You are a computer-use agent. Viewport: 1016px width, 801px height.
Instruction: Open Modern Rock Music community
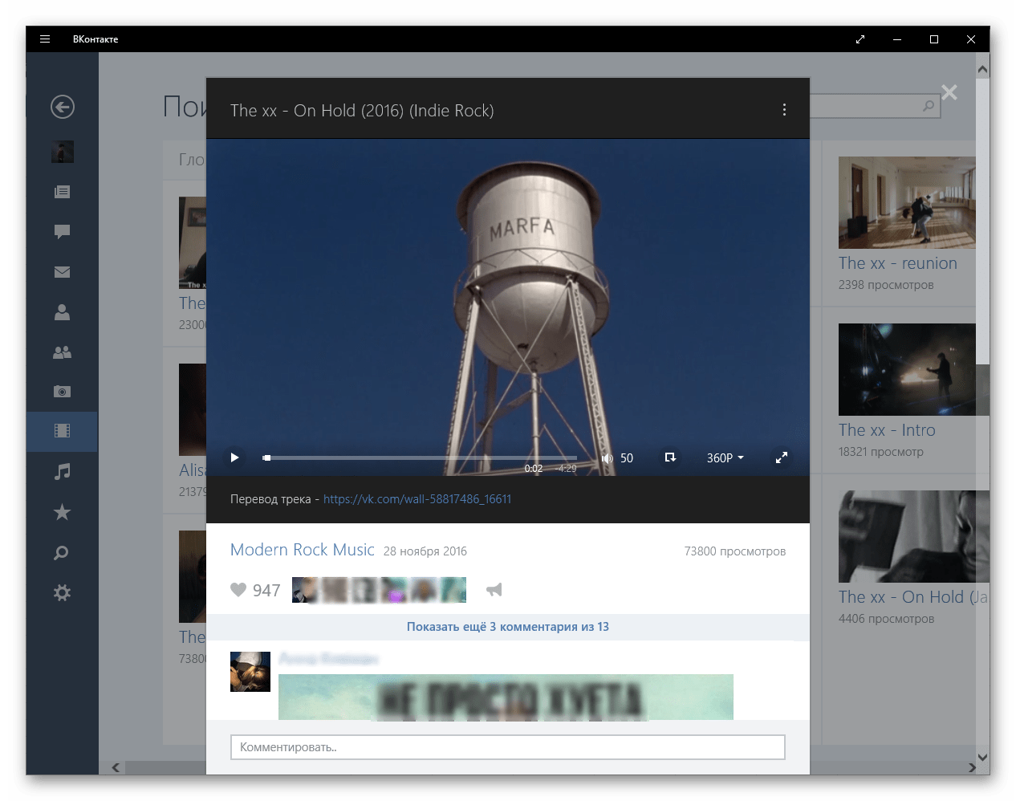303,550
